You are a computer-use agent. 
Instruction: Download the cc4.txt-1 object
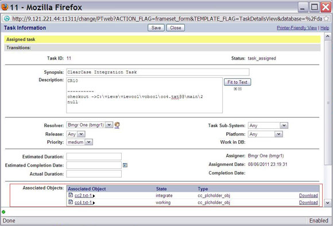308,203
